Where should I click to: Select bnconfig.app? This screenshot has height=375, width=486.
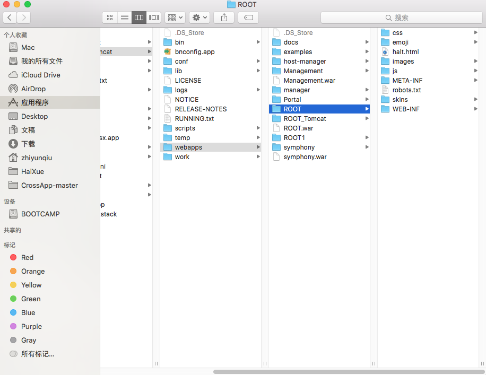pyautogui.click(x=211, y=52)
